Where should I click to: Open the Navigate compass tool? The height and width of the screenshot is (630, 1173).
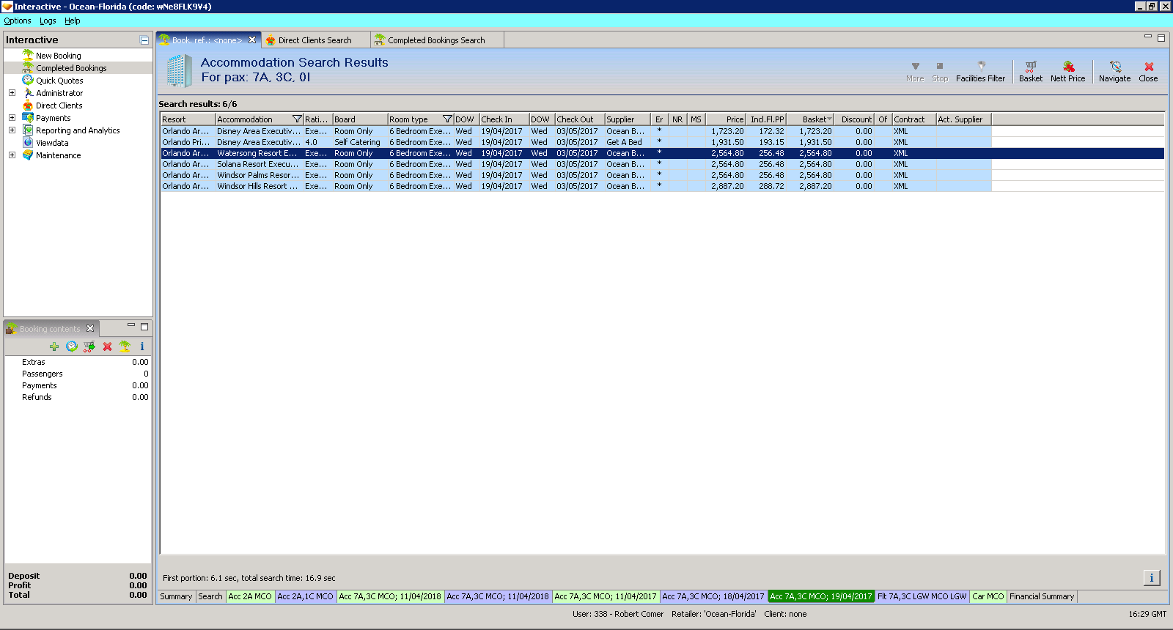click(1114, 72)
